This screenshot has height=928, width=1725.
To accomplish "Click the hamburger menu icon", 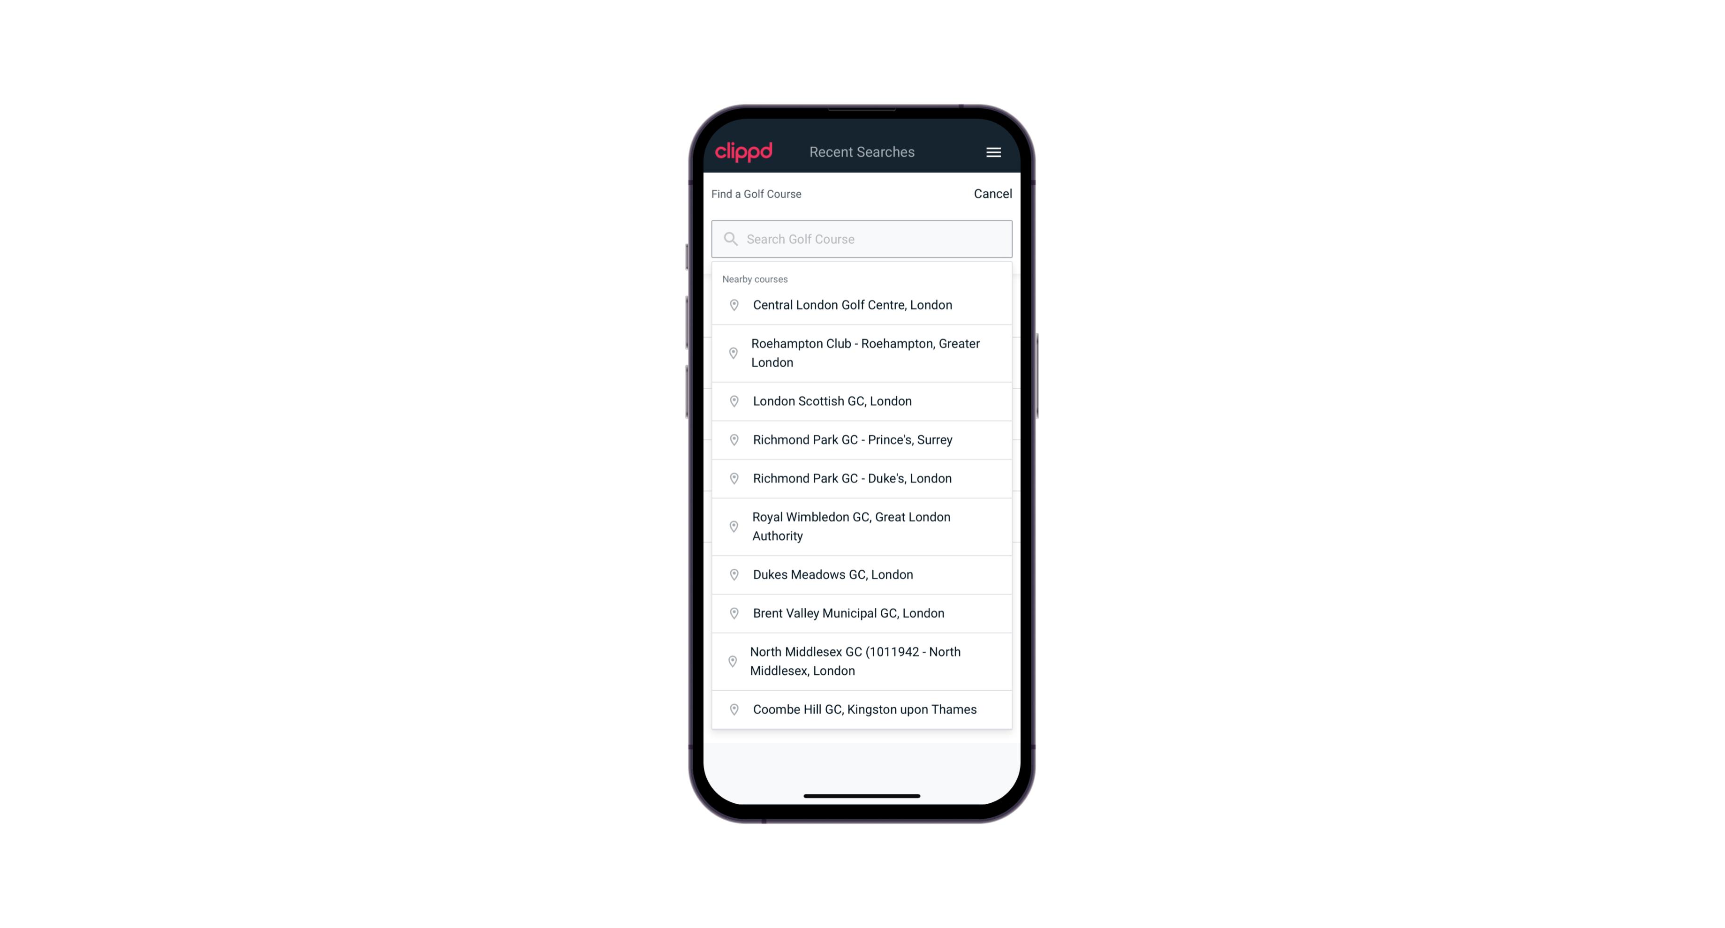I will [x=994, y=152].
